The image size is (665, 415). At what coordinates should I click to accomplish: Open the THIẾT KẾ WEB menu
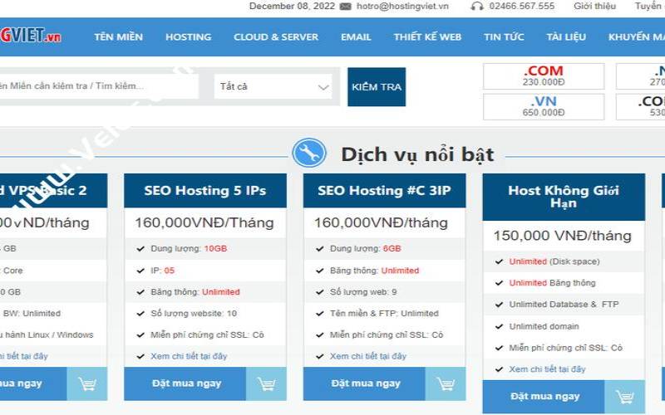pos(427,37)
